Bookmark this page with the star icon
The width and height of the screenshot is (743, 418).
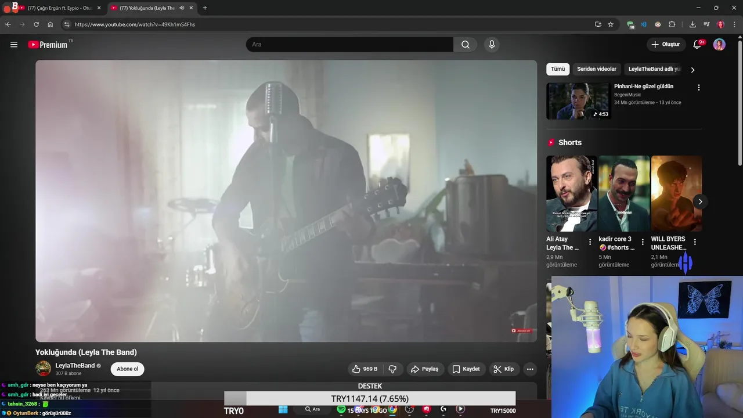(611, 24)
